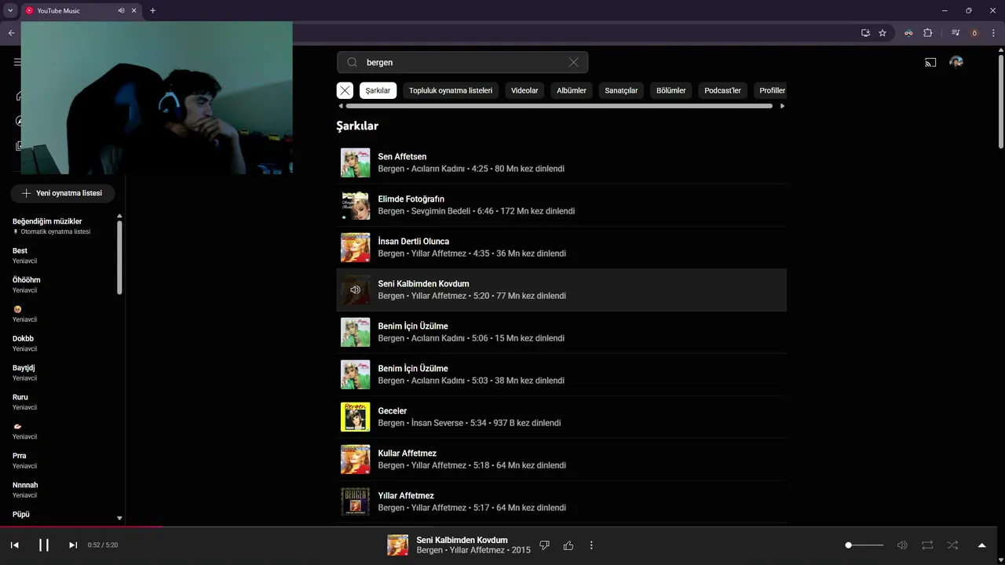This screenshot has height=565, width=1005.
Task: Play Geceler yellow album thumbnail
Action: (355, 417)
